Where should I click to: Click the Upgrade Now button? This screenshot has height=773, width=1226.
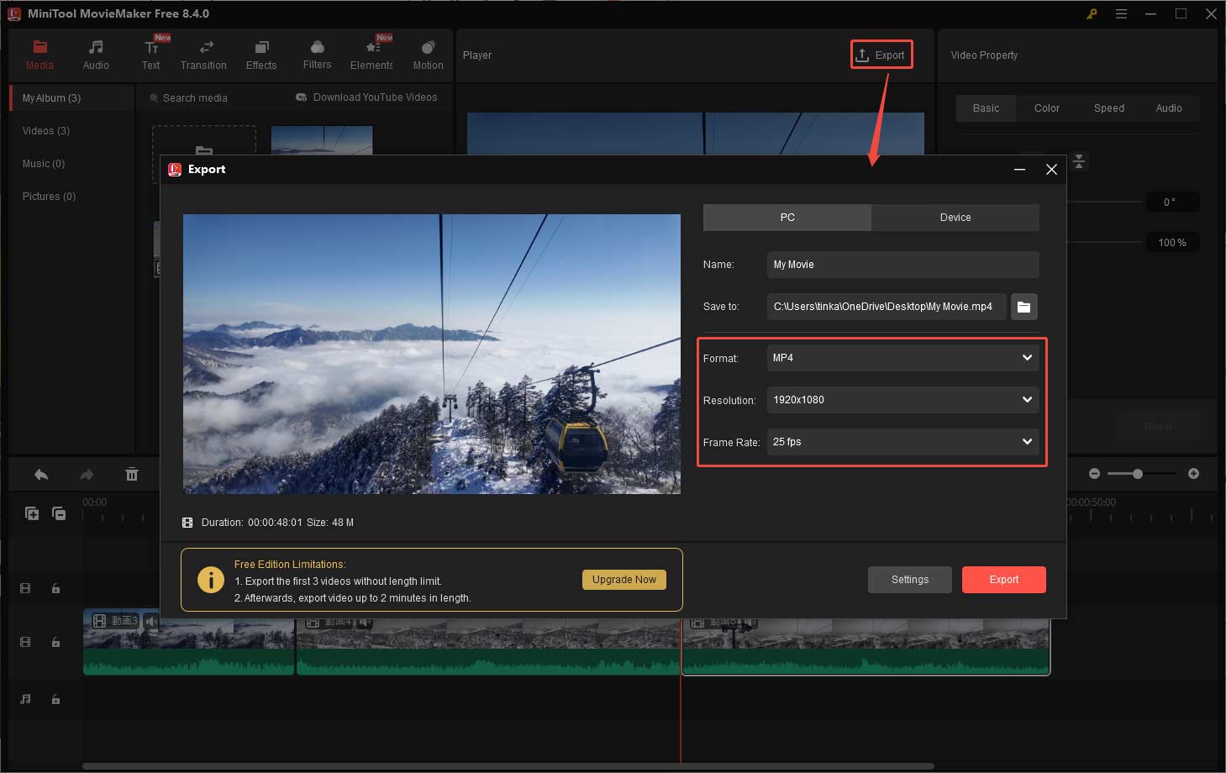point(624,580)
